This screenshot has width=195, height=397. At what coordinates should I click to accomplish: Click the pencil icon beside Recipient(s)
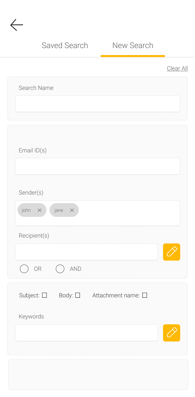(172, 252)
